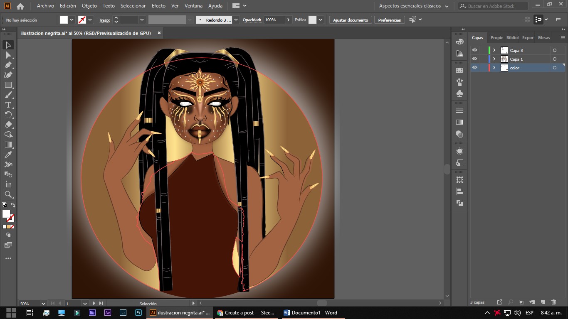The width and height of the screenshot is (568, 319).
Task: Click the fill color swatch in control bar
Action: (x=64, y=20)
